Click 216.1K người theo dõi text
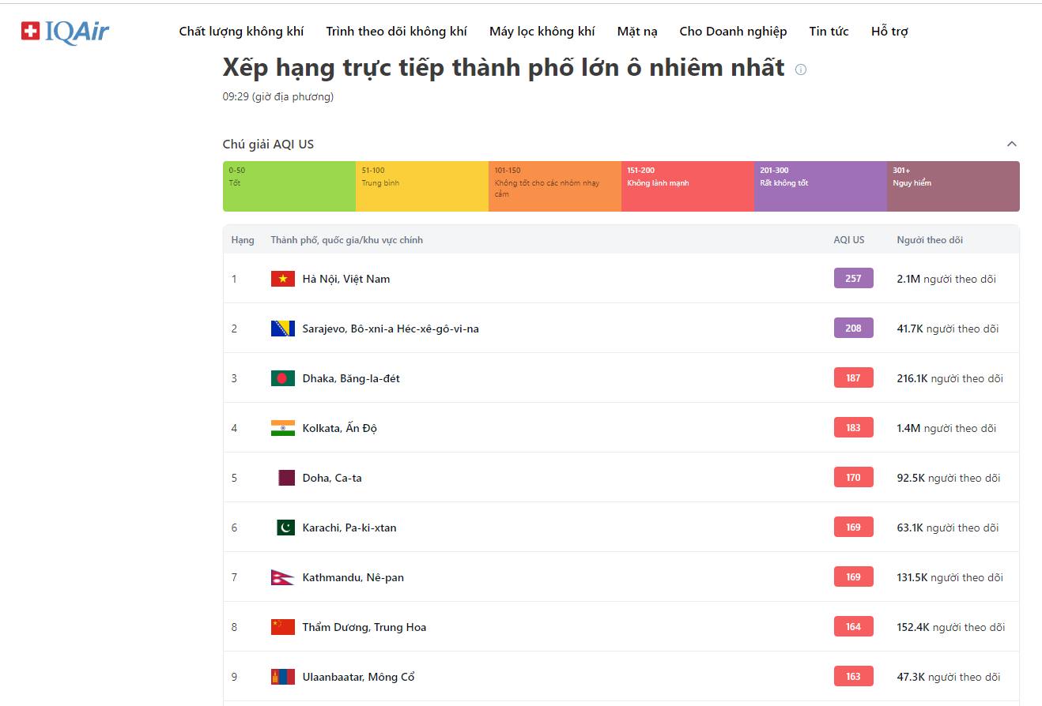This screenshot has height=706, width=1042. pyautogui.click(x=950, y=378)
